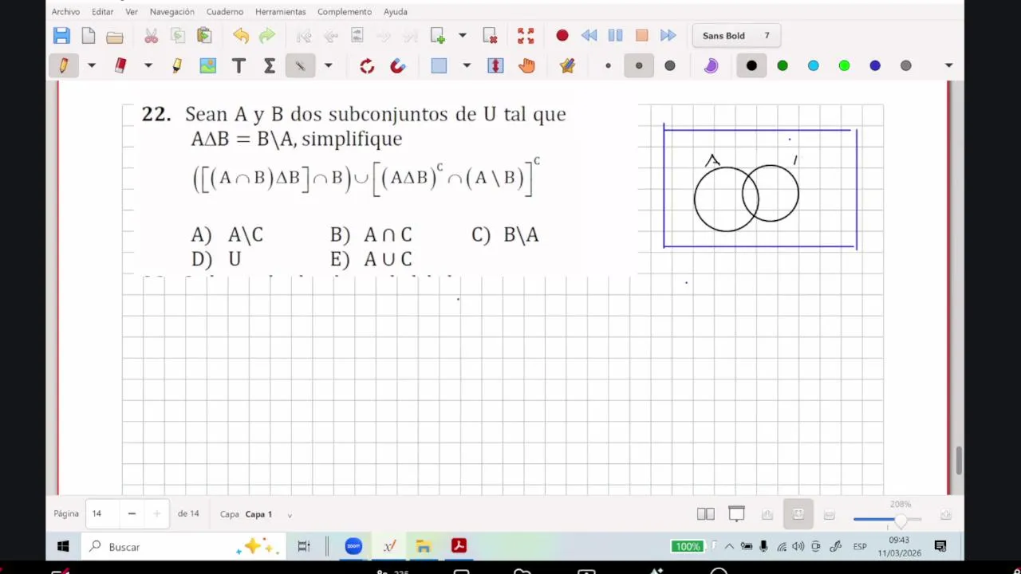Open the Navegación menu
The image size is (1021, 574).
[171, 12]
